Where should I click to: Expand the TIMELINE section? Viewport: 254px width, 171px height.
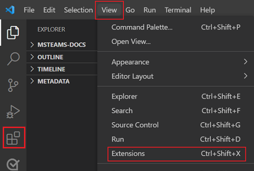62,69
